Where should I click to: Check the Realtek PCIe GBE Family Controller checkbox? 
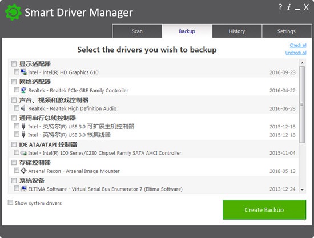17,90
